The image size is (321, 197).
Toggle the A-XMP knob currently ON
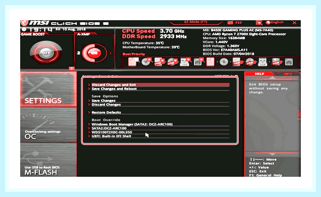[94, 53]
